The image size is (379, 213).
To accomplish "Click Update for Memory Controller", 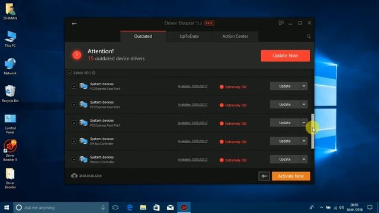I will [285, 159].
